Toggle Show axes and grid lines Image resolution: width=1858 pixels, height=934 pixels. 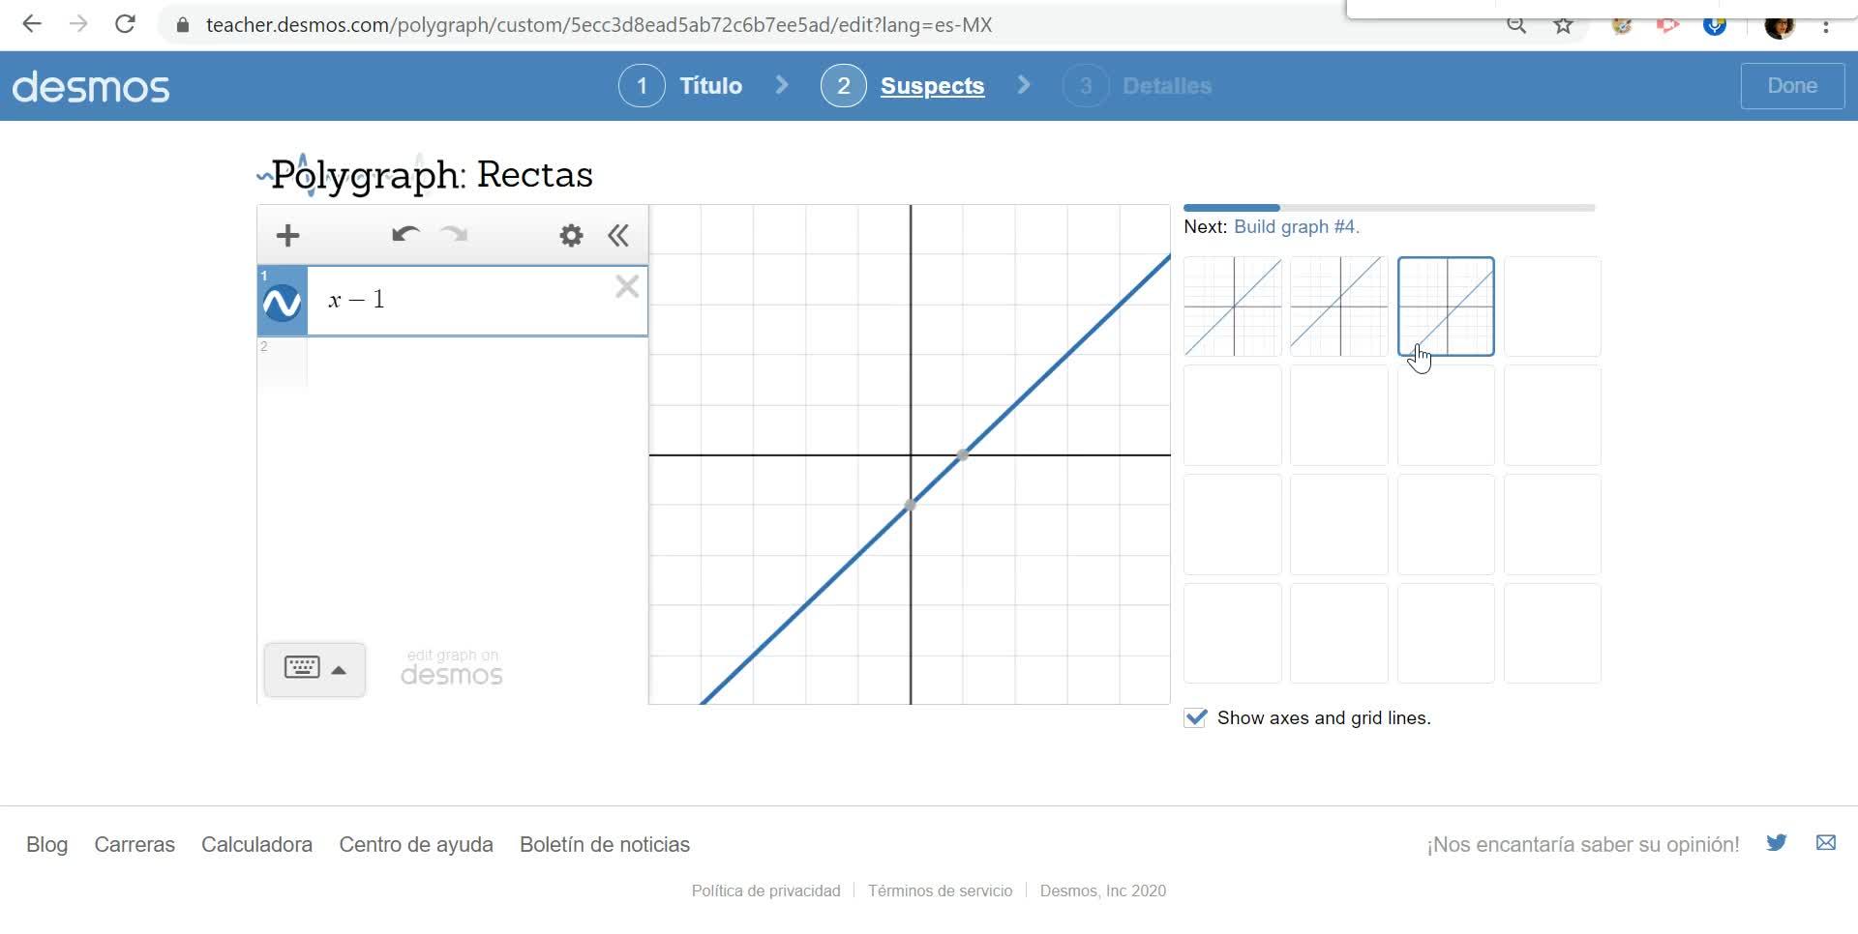(x=1196, y=717)
